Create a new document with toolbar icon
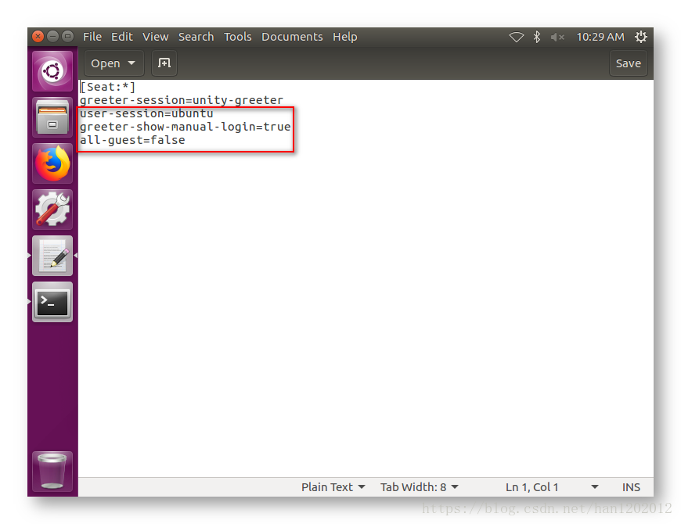The image size is (681, 524). pyautogui.click(x=164, y=63)
